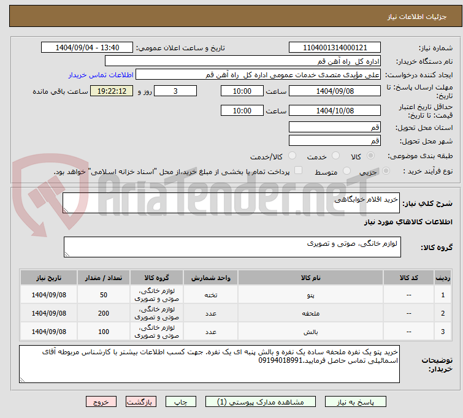Click quantity 200 in the ملحفه row
Image resolution: width=463 pixels, height=418 pixels.
[x=104, y=313]
